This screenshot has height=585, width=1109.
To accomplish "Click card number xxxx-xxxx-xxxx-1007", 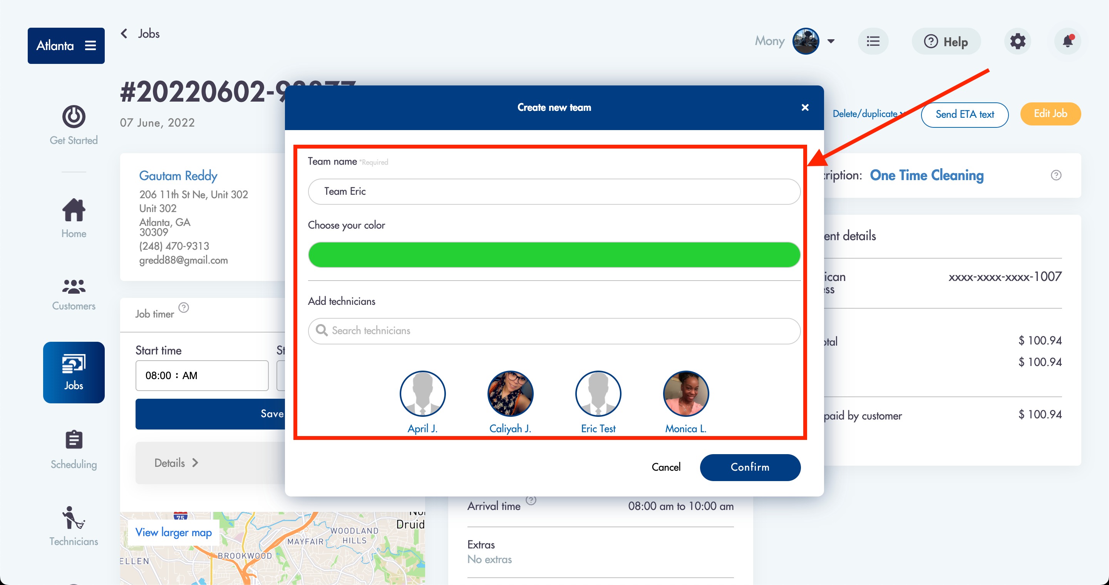I will [x=1005, y=277].
